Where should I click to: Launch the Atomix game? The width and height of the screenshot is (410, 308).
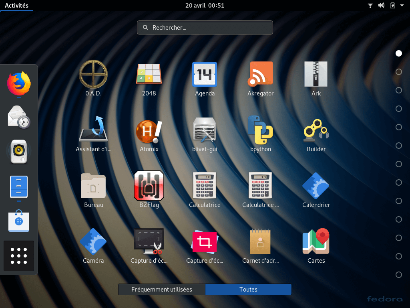click(x=149, y=131)
